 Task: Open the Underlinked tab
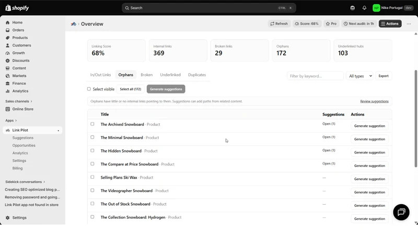(x=170, y=75)
